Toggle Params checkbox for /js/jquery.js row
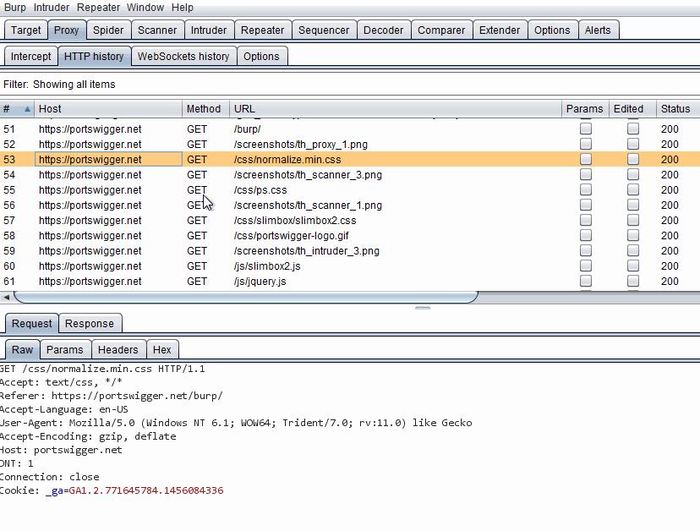 click(585, 282)
